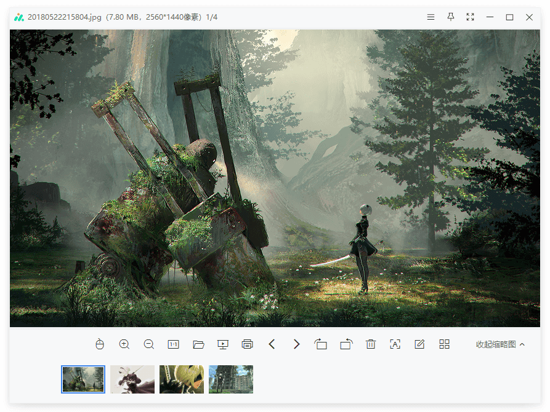
Task: Run text recognition on the image
Action: pos(395,344)
